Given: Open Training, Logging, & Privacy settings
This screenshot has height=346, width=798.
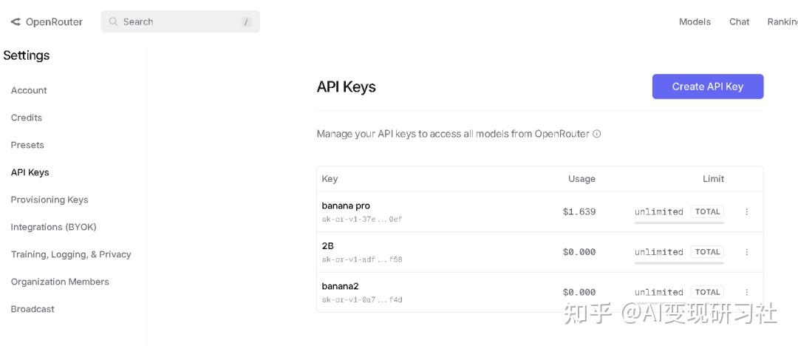Looking at the screenshot, I should tap(71, 254).
